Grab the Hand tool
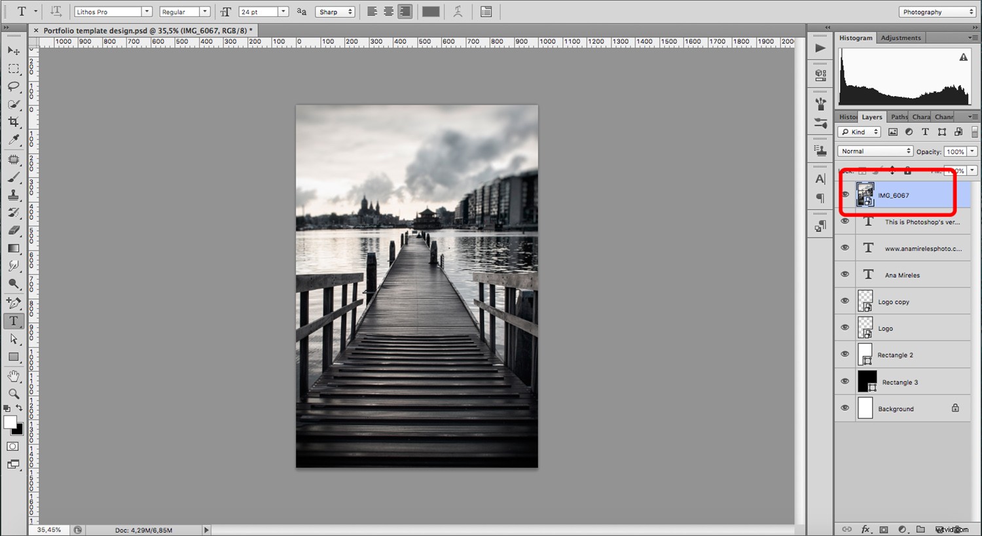The width and height of the screenshot is (982, 536). coord(14,375)
